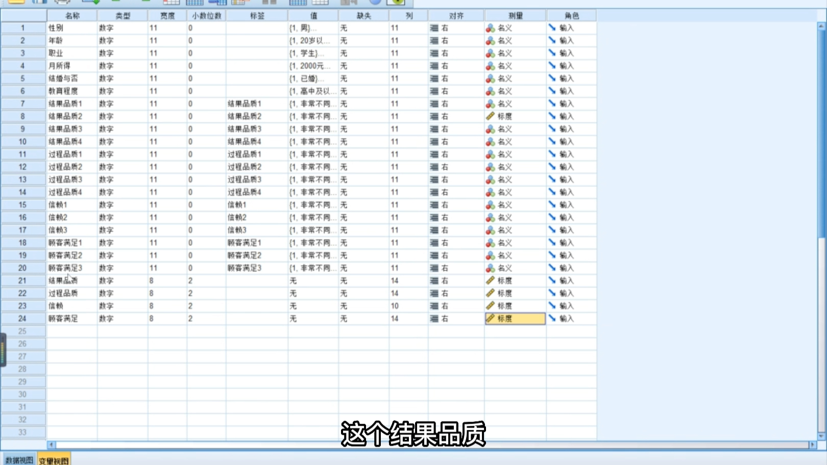The image size is (827, 465).
Task: Click the value cell {1, 男}...
Action: click(x=313, y=28)
